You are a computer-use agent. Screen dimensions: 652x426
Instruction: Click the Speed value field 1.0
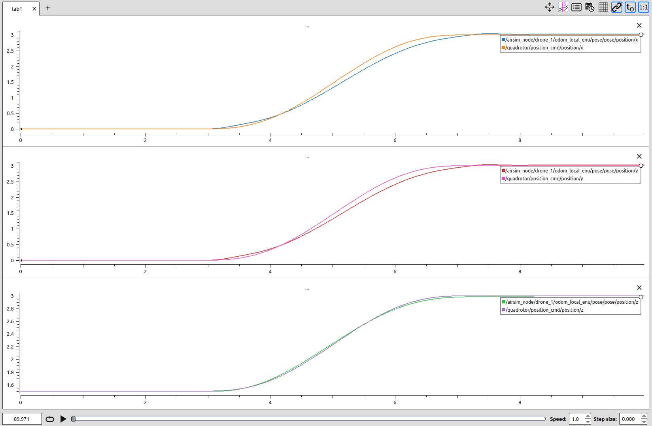pos(577,419)
